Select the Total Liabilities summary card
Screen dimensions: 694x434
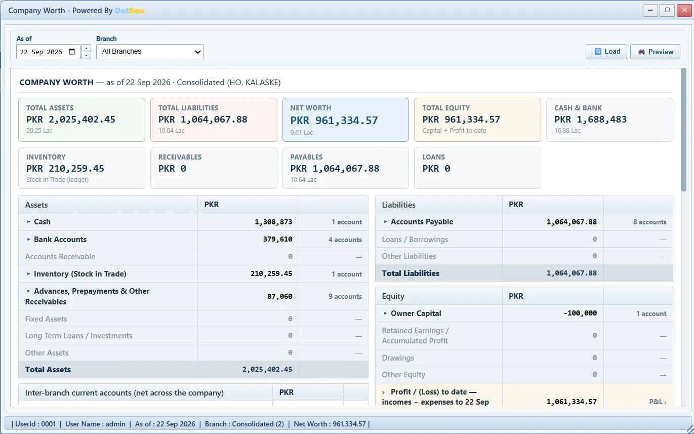point(214,120)
